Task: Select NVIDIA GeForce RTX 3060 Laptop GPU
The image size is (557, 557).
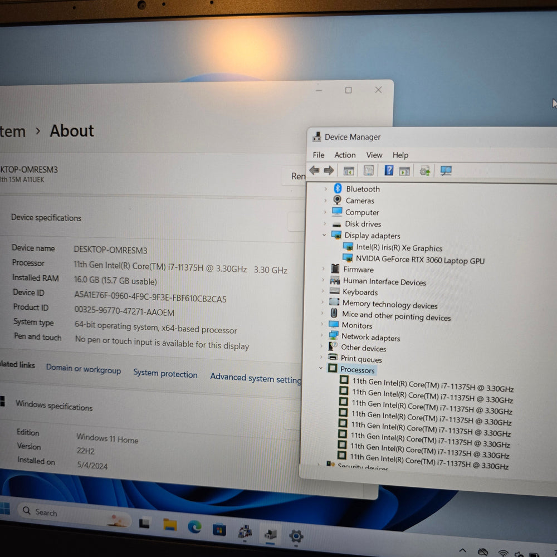Action: (420, 260)
